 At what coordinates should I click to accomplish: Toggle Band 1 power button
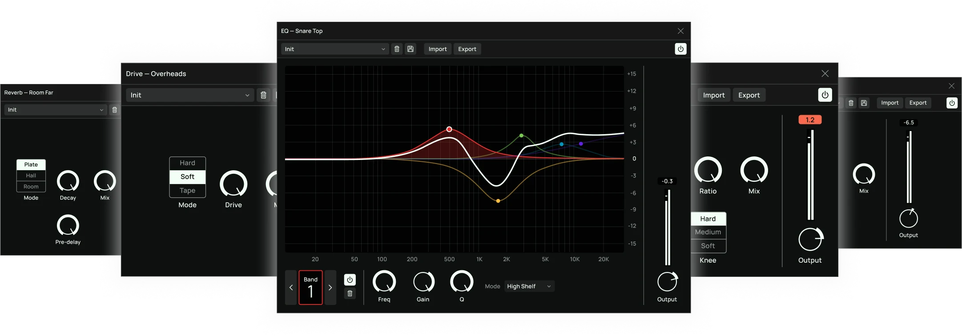pyautogui.click(x=350, y=280)
